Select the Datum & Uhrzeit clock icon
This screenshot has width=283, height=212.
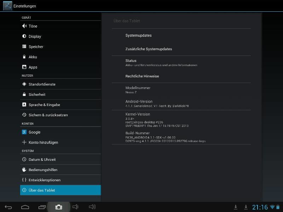tap(24, 159)
